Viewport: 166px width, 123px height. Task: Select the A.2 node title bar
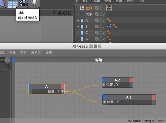click(117, 80)
